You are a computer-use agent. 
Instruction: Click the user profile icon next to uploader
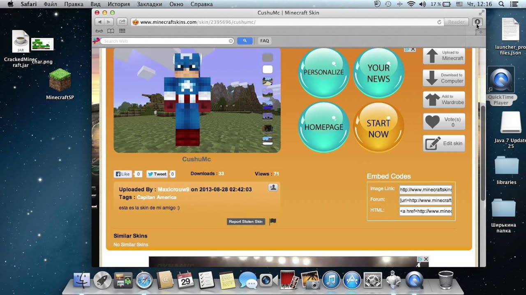(x=273, y=187)
